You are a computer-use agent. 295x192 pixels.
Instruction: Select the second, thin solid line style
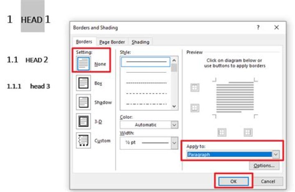[x=146, y=72]
